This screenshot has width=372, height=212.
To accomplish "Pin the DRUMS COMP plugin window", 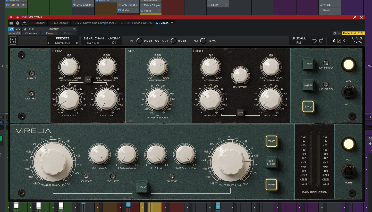I will click(355, 17).
